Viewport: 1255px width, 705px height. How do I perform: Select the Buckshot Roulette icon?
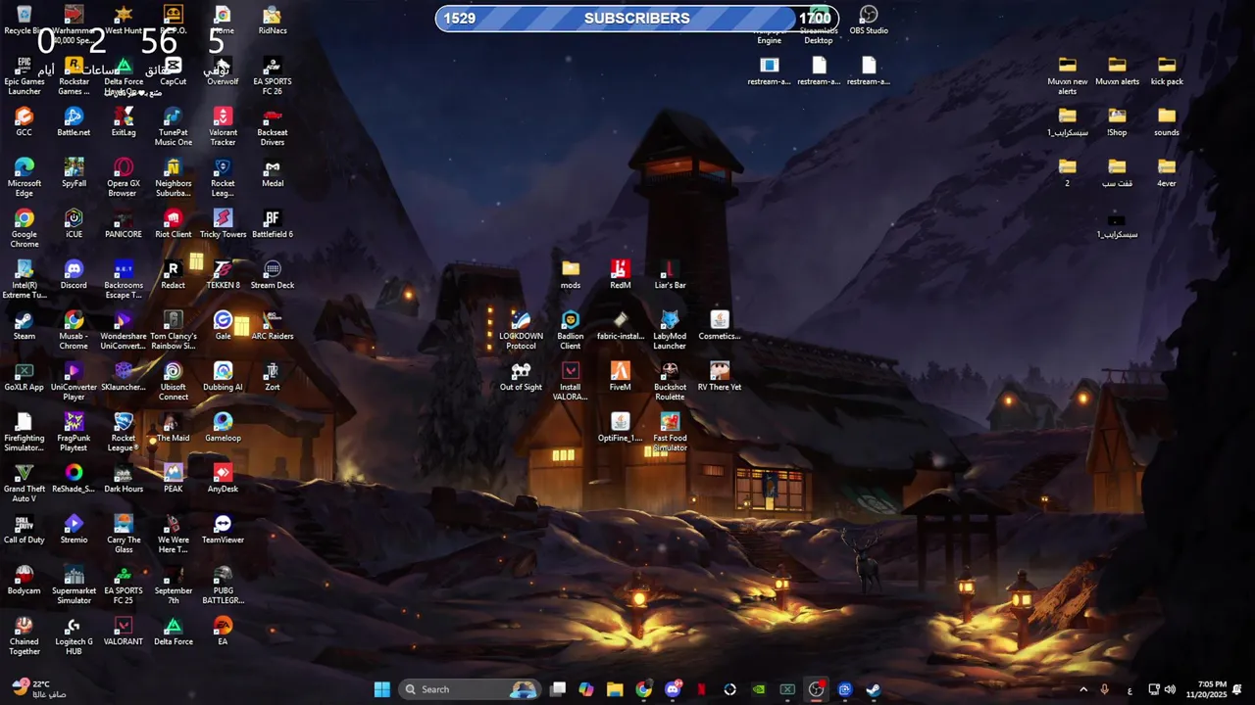(x=670, y=381)
